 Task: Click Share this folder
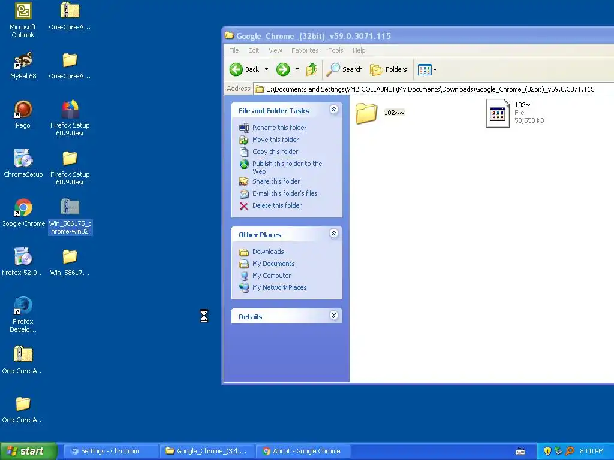(x=269, y=181)
